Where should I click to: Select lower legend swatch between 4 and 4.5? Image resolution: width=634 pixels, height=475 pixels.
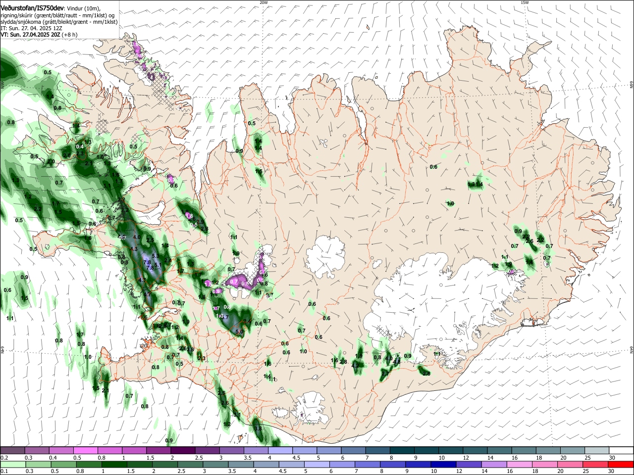266,464
